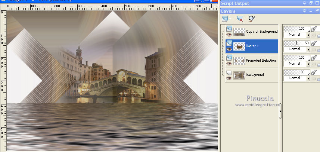This screenshot has height=152, width=320.
Task: Click raster layer type icon of Copy of Background
Action: click(229, 29)
